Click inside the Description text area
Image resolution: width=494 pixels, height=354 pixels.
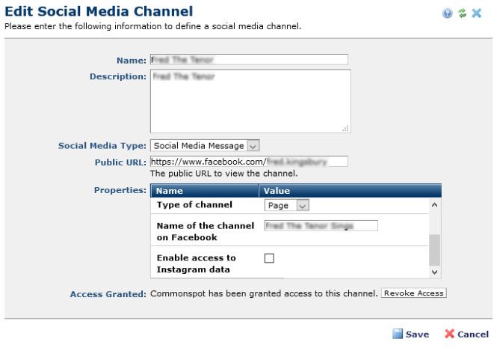[x=250, y=101]
